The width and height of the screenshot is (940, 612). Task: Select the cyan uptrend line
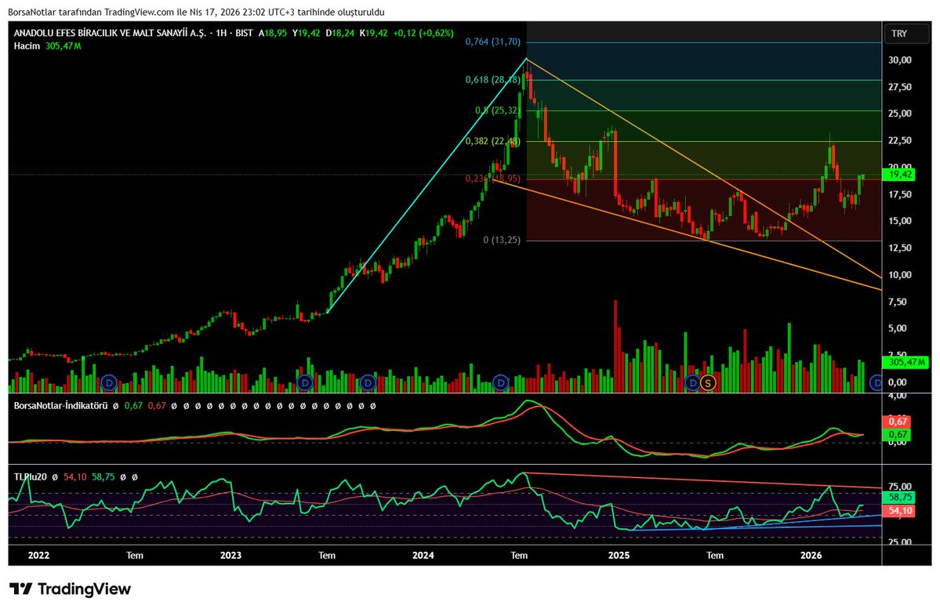point(426,185)
